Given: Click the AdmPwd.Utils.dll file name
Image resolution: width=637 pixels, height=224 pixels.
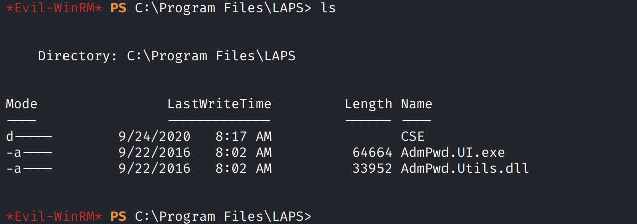Looking at the screenshot, I should (x=465, y=168).
